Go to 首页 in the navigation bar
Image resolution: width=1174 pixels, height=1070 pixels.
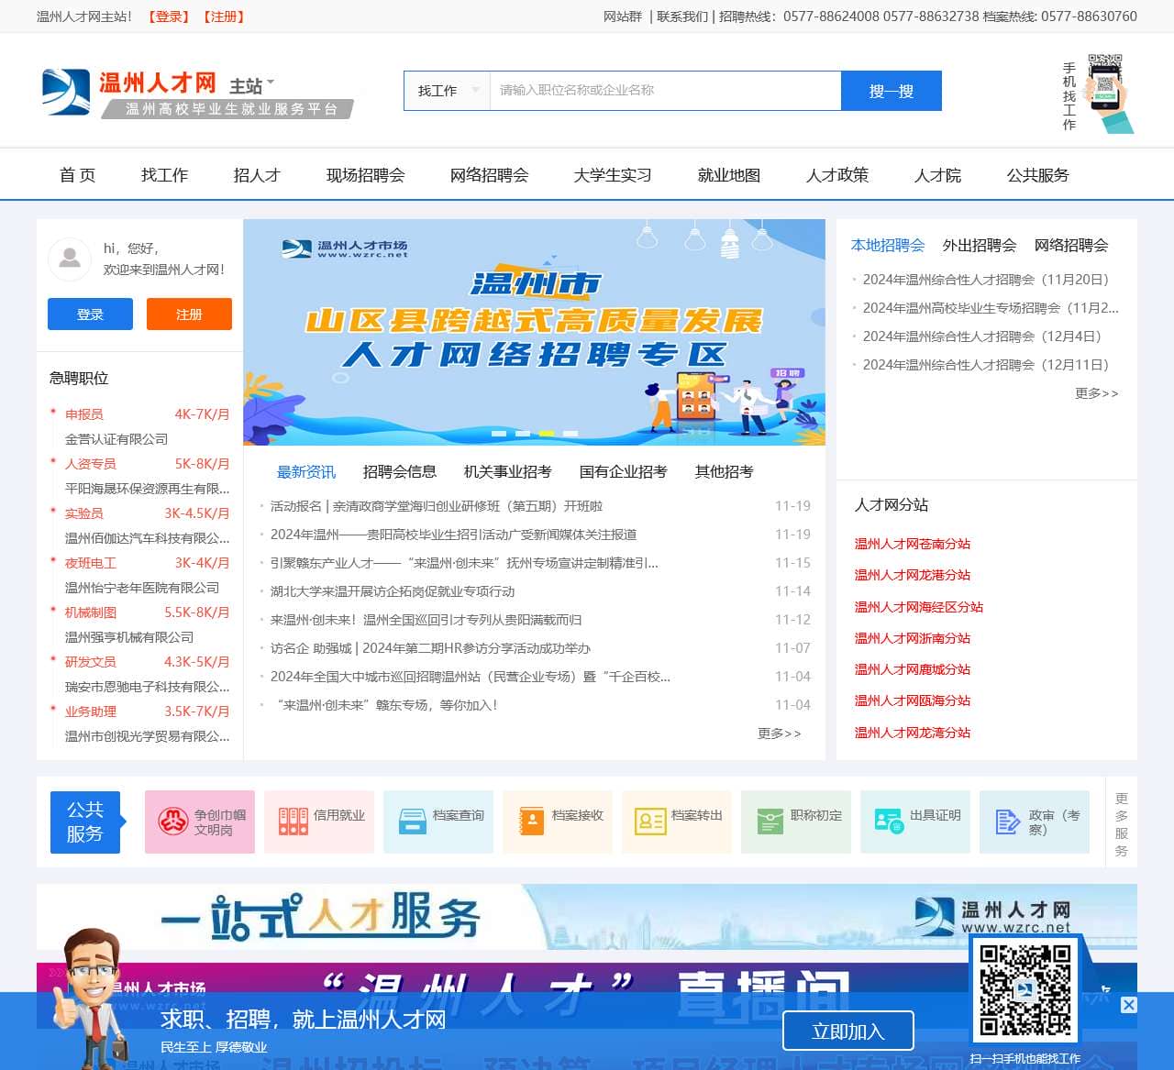(x=77, y=175)
